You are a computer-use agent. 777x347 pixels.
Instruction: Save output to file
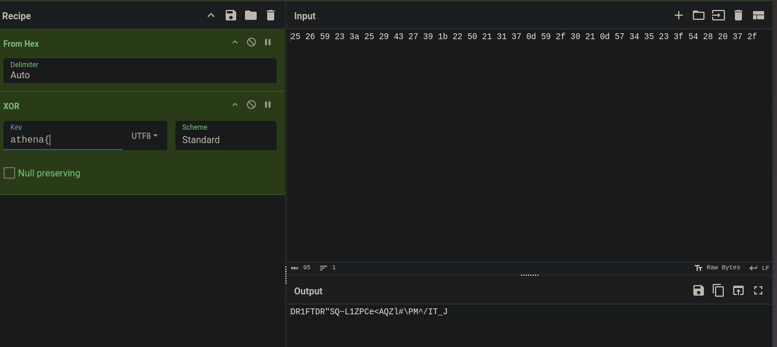[699, 290]
